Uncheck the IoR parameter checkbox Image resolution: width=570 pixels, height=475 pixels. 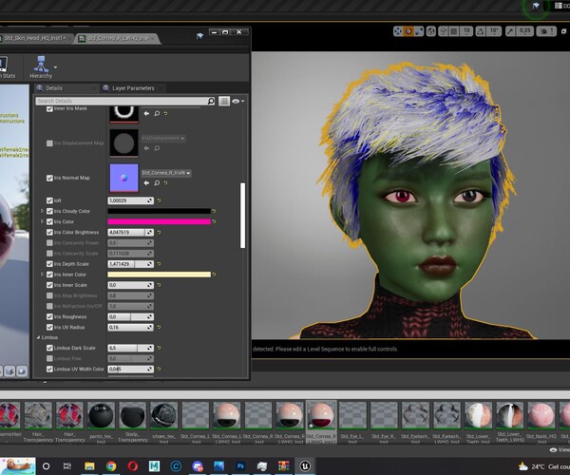coord(49,200)
